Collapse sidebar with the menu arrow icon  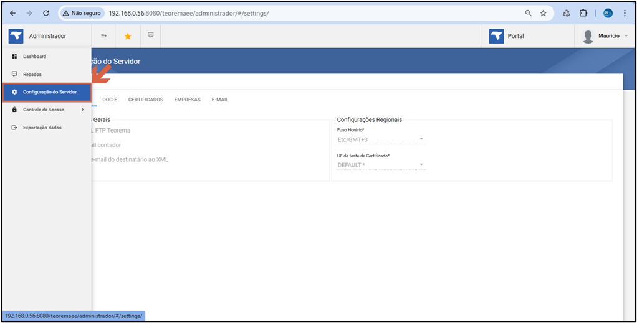pyautogui.click(x=103, y=35)
